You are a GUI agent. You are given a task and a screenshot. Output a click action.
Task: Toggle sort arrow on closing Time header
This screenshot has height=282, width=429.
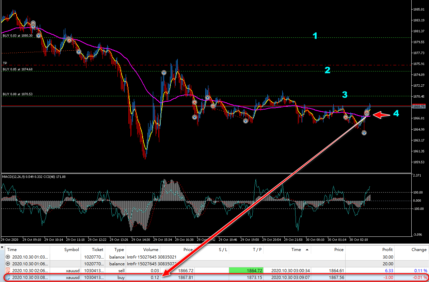tap(307, 250)
